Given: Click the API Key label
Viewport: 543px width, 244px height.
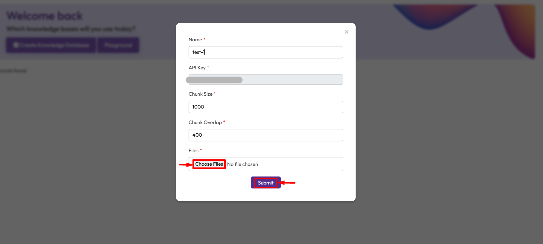Looking at the screenshot, I should pos(197,68).
